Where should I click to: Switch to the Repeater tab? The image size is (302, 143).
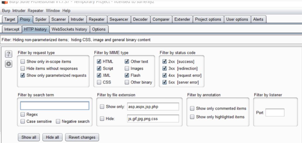97,19
